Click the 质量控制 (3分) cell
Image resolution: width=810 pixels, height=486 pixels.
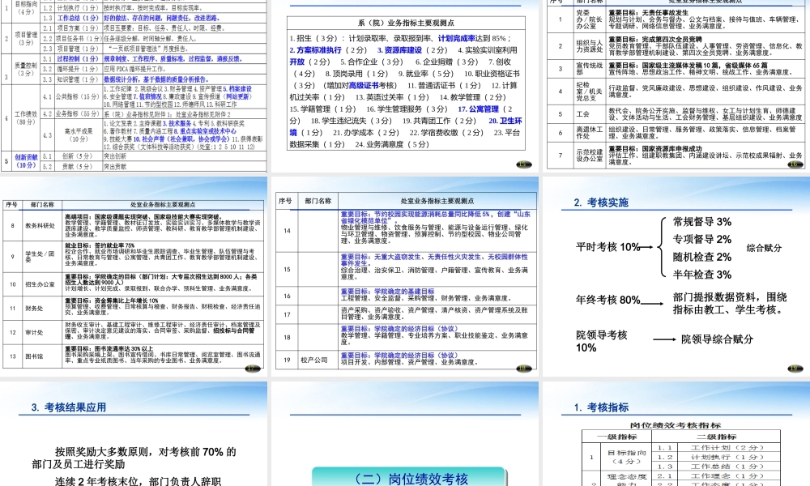(26, 69)
